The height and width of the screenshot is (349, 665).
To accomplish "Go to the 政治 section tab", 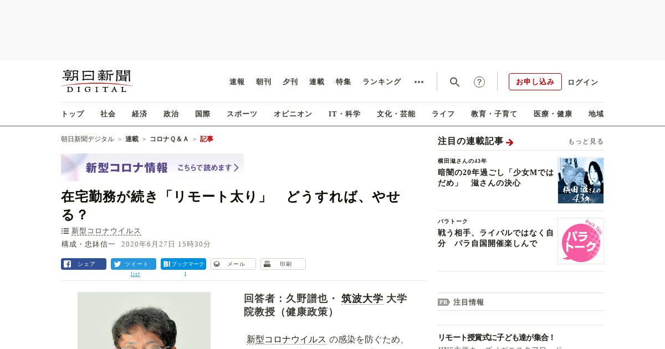I will tap(171, 114).
